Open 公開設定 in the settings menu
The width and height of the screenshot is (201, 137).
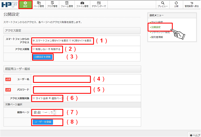tap(156, 27)
